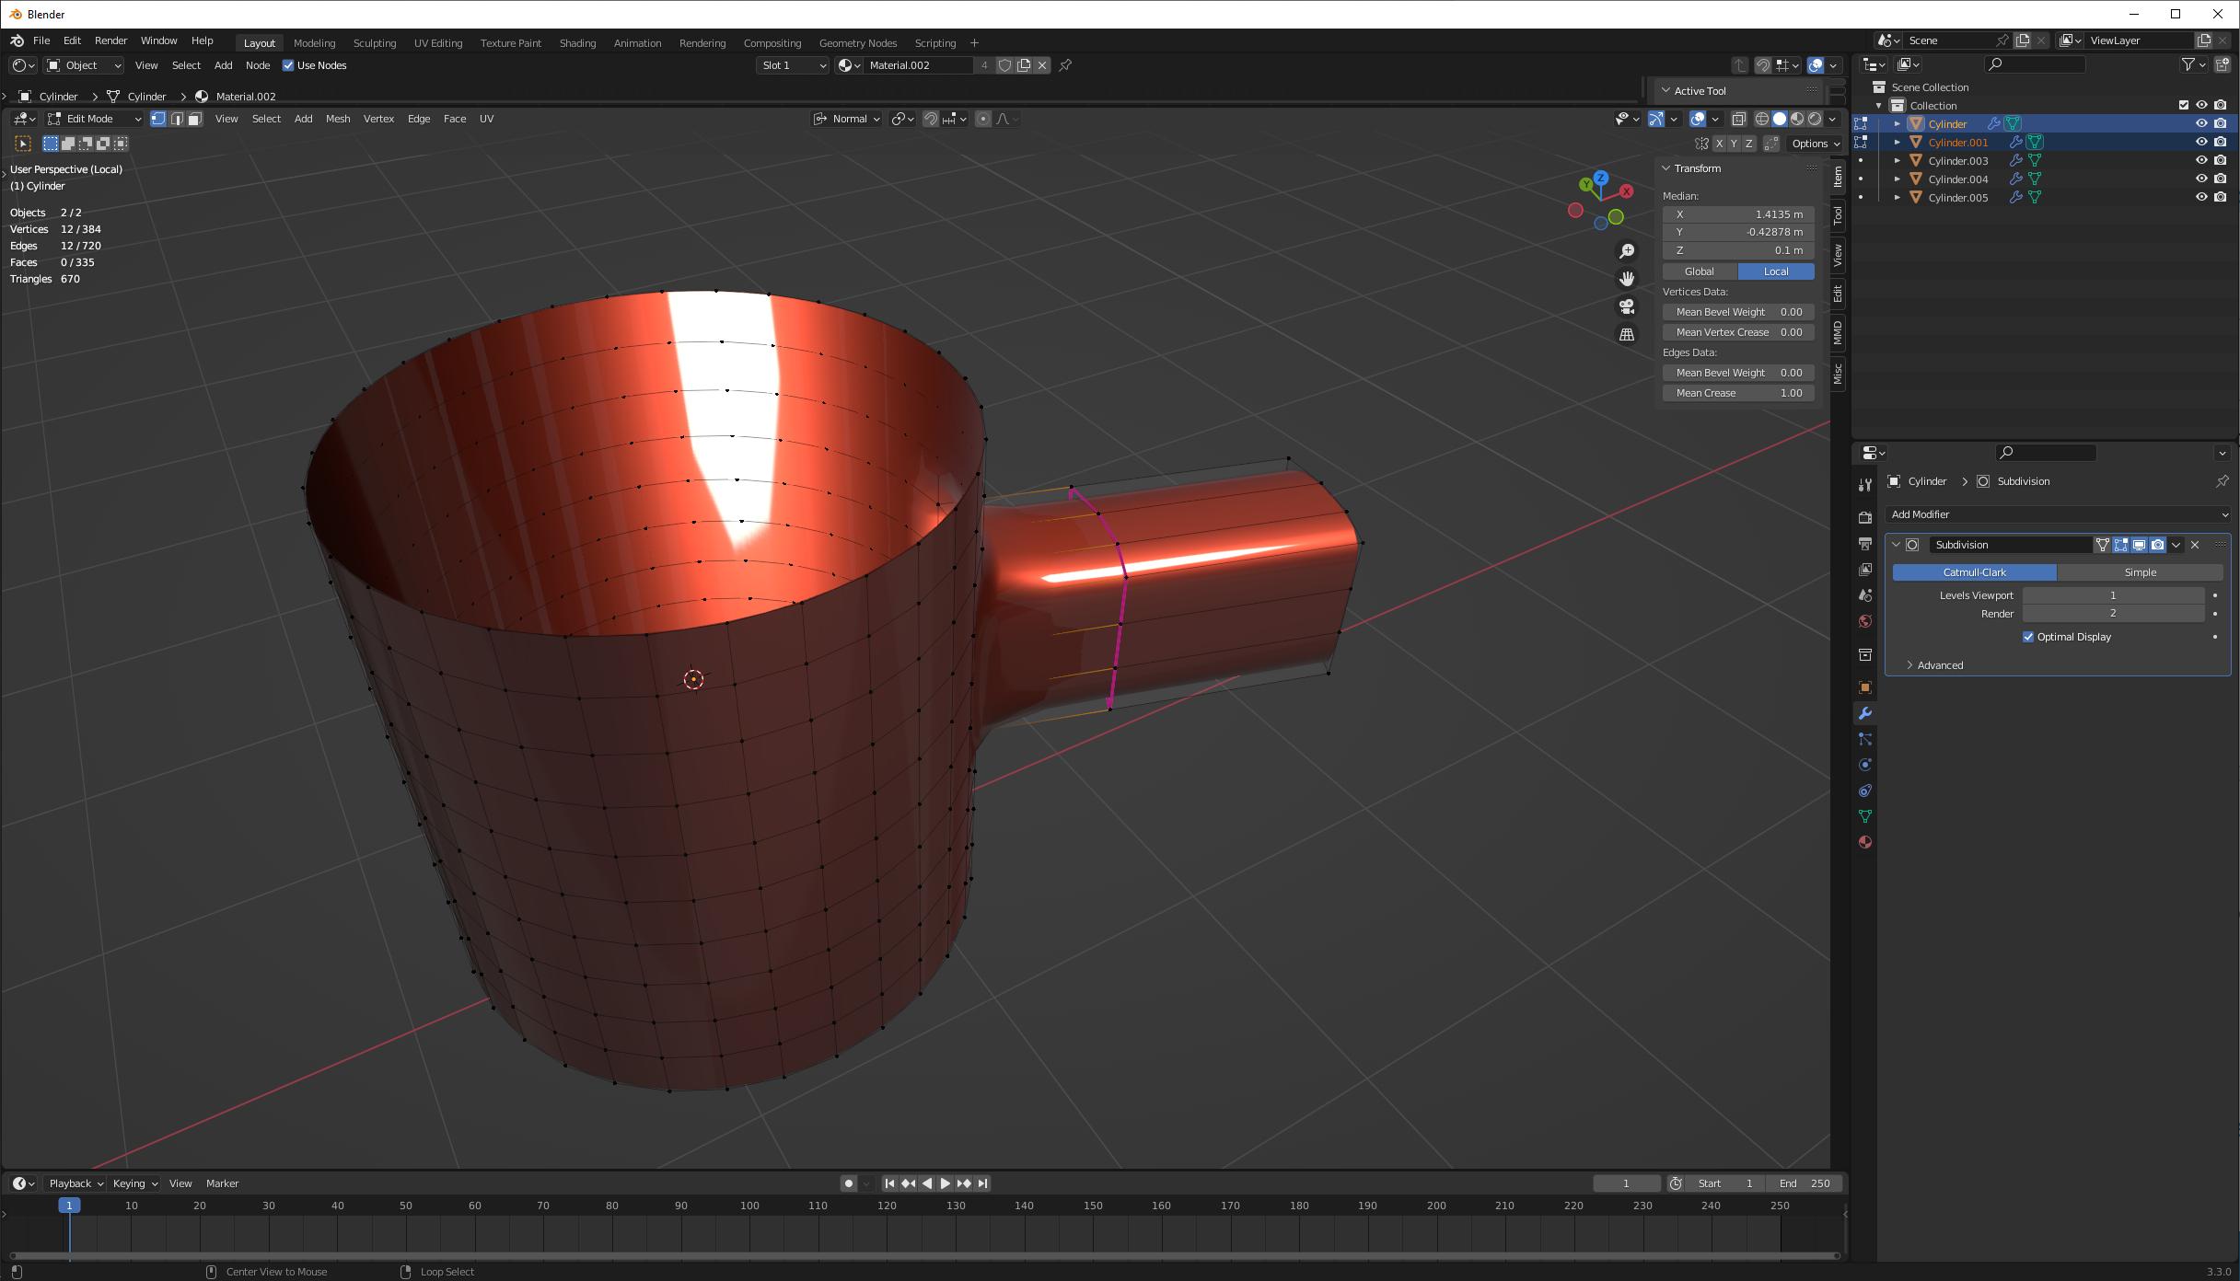Select edge select mode icon
The width and height of the screenshot is (2240, 1281).
[x=177, y=119]
